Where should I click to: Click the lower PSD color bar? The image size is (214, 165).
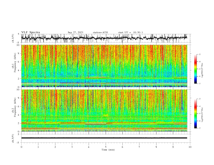[196, 114]
